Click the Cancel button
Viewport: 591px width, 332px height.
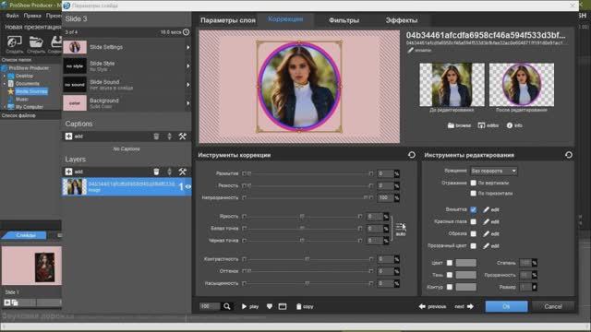553,306
